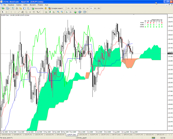
Task: Switch timeframe to W1
Action: 95,8
